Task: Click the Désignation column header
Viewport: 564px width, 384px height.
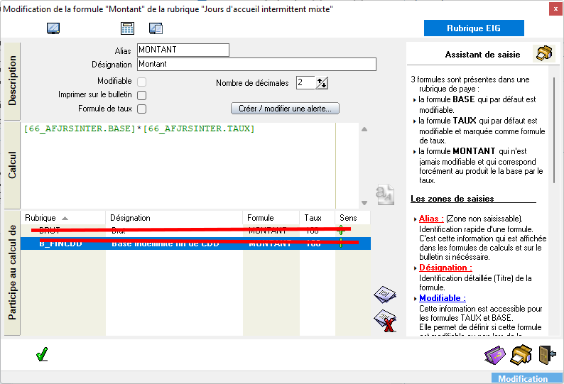Action: click(x=174, y=218)
